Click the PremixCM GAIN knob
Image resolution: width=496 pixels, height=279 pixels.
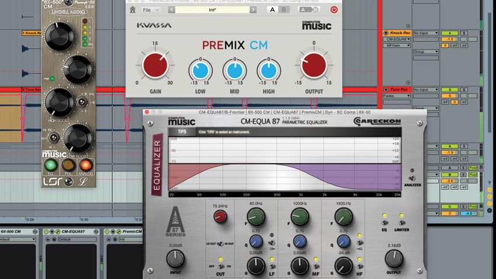(155, 65)
